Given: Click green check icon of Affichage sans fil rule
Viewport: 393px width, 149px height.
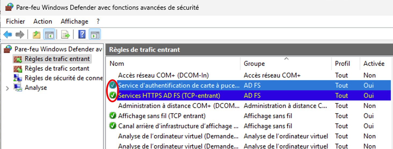Looking at the screenshot, I should pyautogui.click(x=113, y=116).
